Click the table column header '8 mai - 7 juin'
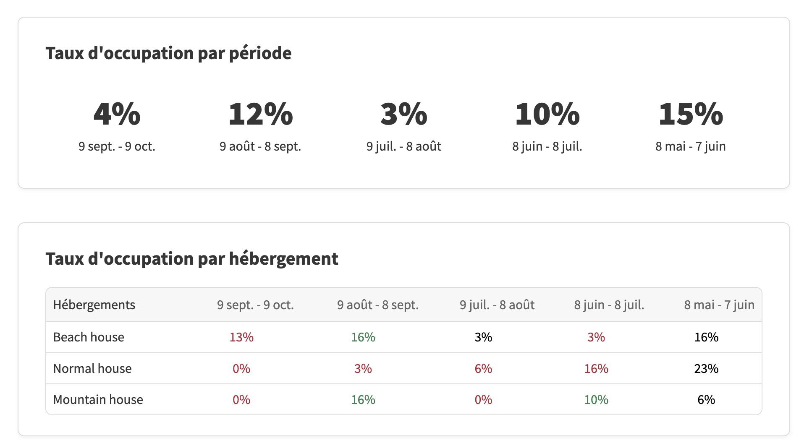Screen dimensions: 812x448 click(719, 305)
